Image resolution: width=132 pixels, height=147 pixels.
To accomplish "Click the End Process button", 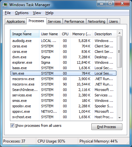I will point(107,127).
